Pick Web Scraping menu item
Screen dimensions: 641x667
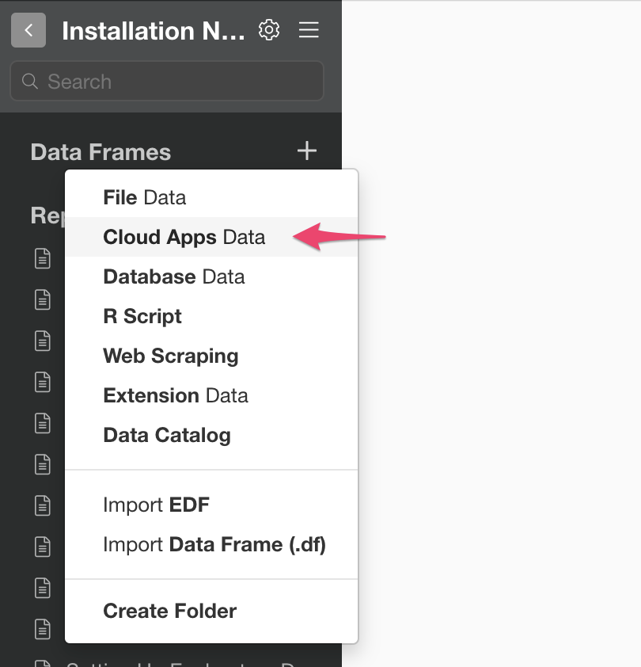pos(171,356)
